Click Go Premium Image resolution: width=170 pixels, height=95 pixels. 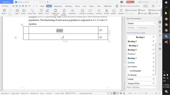144,2
